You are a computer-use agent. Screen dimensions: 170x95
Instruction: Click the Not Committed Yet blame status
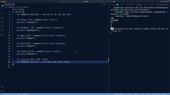point(119,94)
